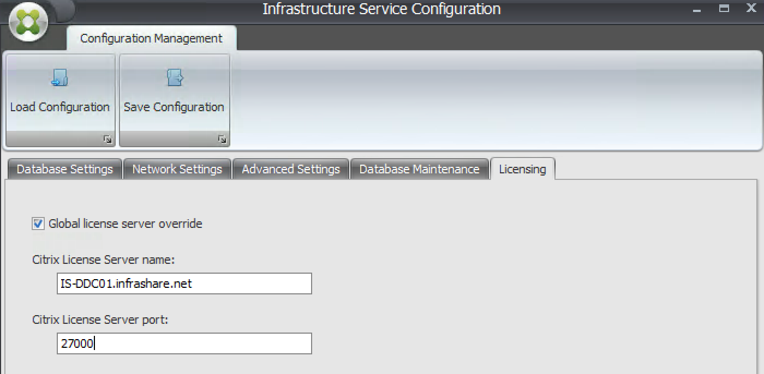Click the Citrix License Server port field

[x=184, y=343]
